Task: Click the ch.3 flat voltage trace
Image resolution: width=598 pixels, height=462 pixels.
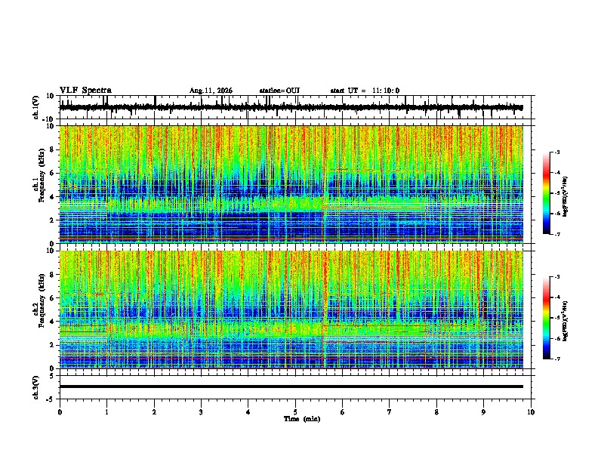Action: click(291, 387)
